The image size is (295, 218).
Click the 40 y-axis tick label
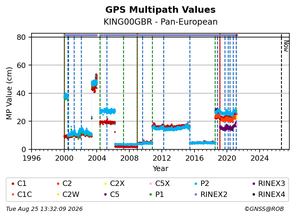click(x=21, y=93)
